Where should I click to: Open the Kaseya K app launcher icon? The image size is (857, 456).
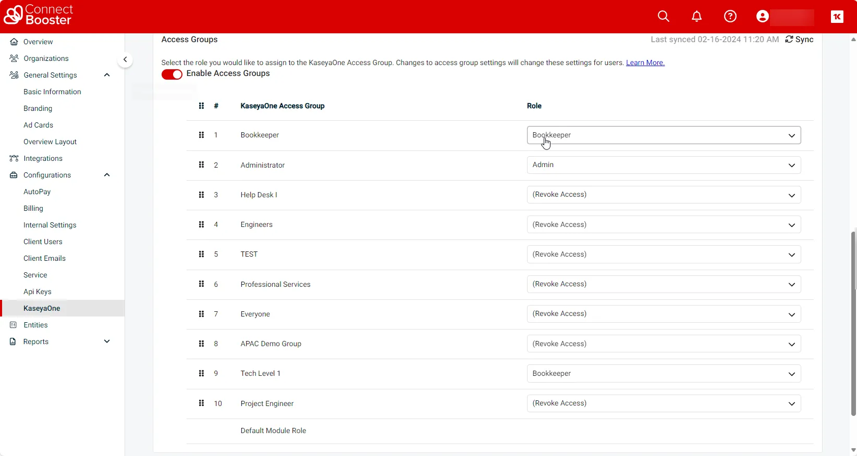point(837,17)
